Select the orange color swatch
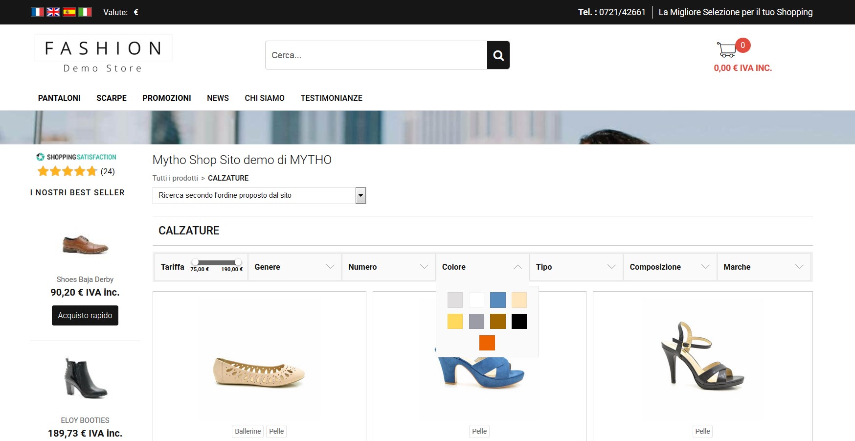Screen dimensions: 855x441 [x=487, y=343]
